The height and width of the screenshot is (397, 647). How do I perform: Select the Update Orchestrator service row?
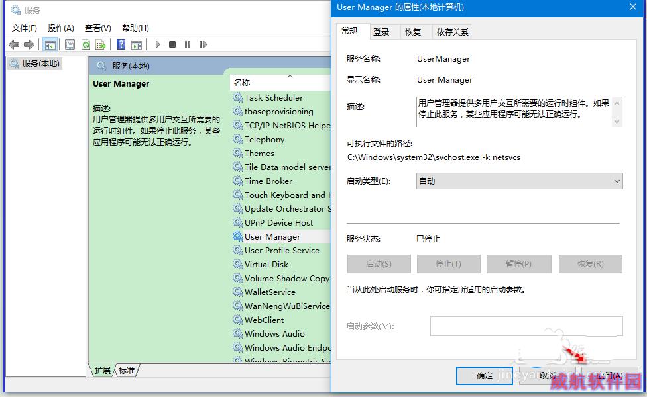click(x=282, y=209)
